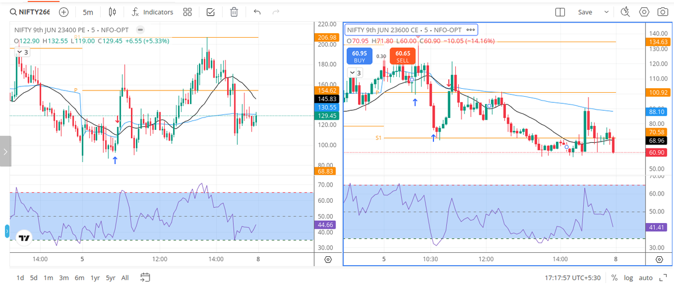The height and width of the screenshot is (286, 674).
Task: Select the 1m date range
Action: (x=48, y=278)
